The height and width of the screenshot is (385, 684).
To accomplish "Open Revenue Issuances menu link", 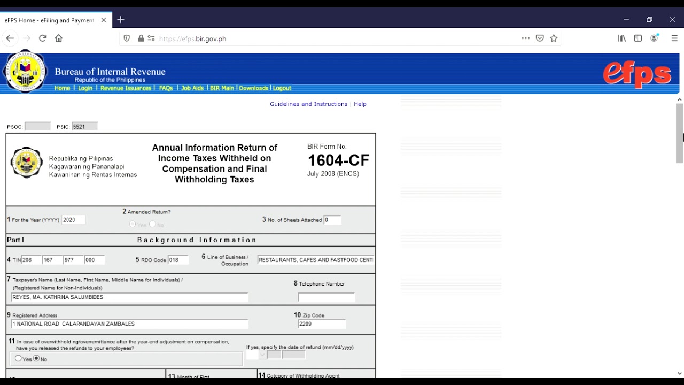I will coord(126,88).
